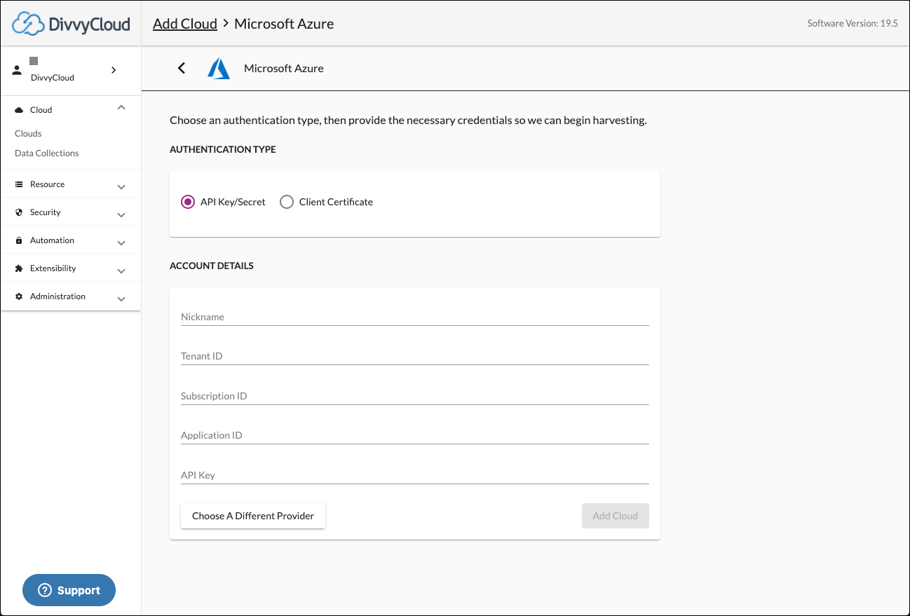Open the Administration menu label
The image size is (910, 616).
tap(57, 296)
